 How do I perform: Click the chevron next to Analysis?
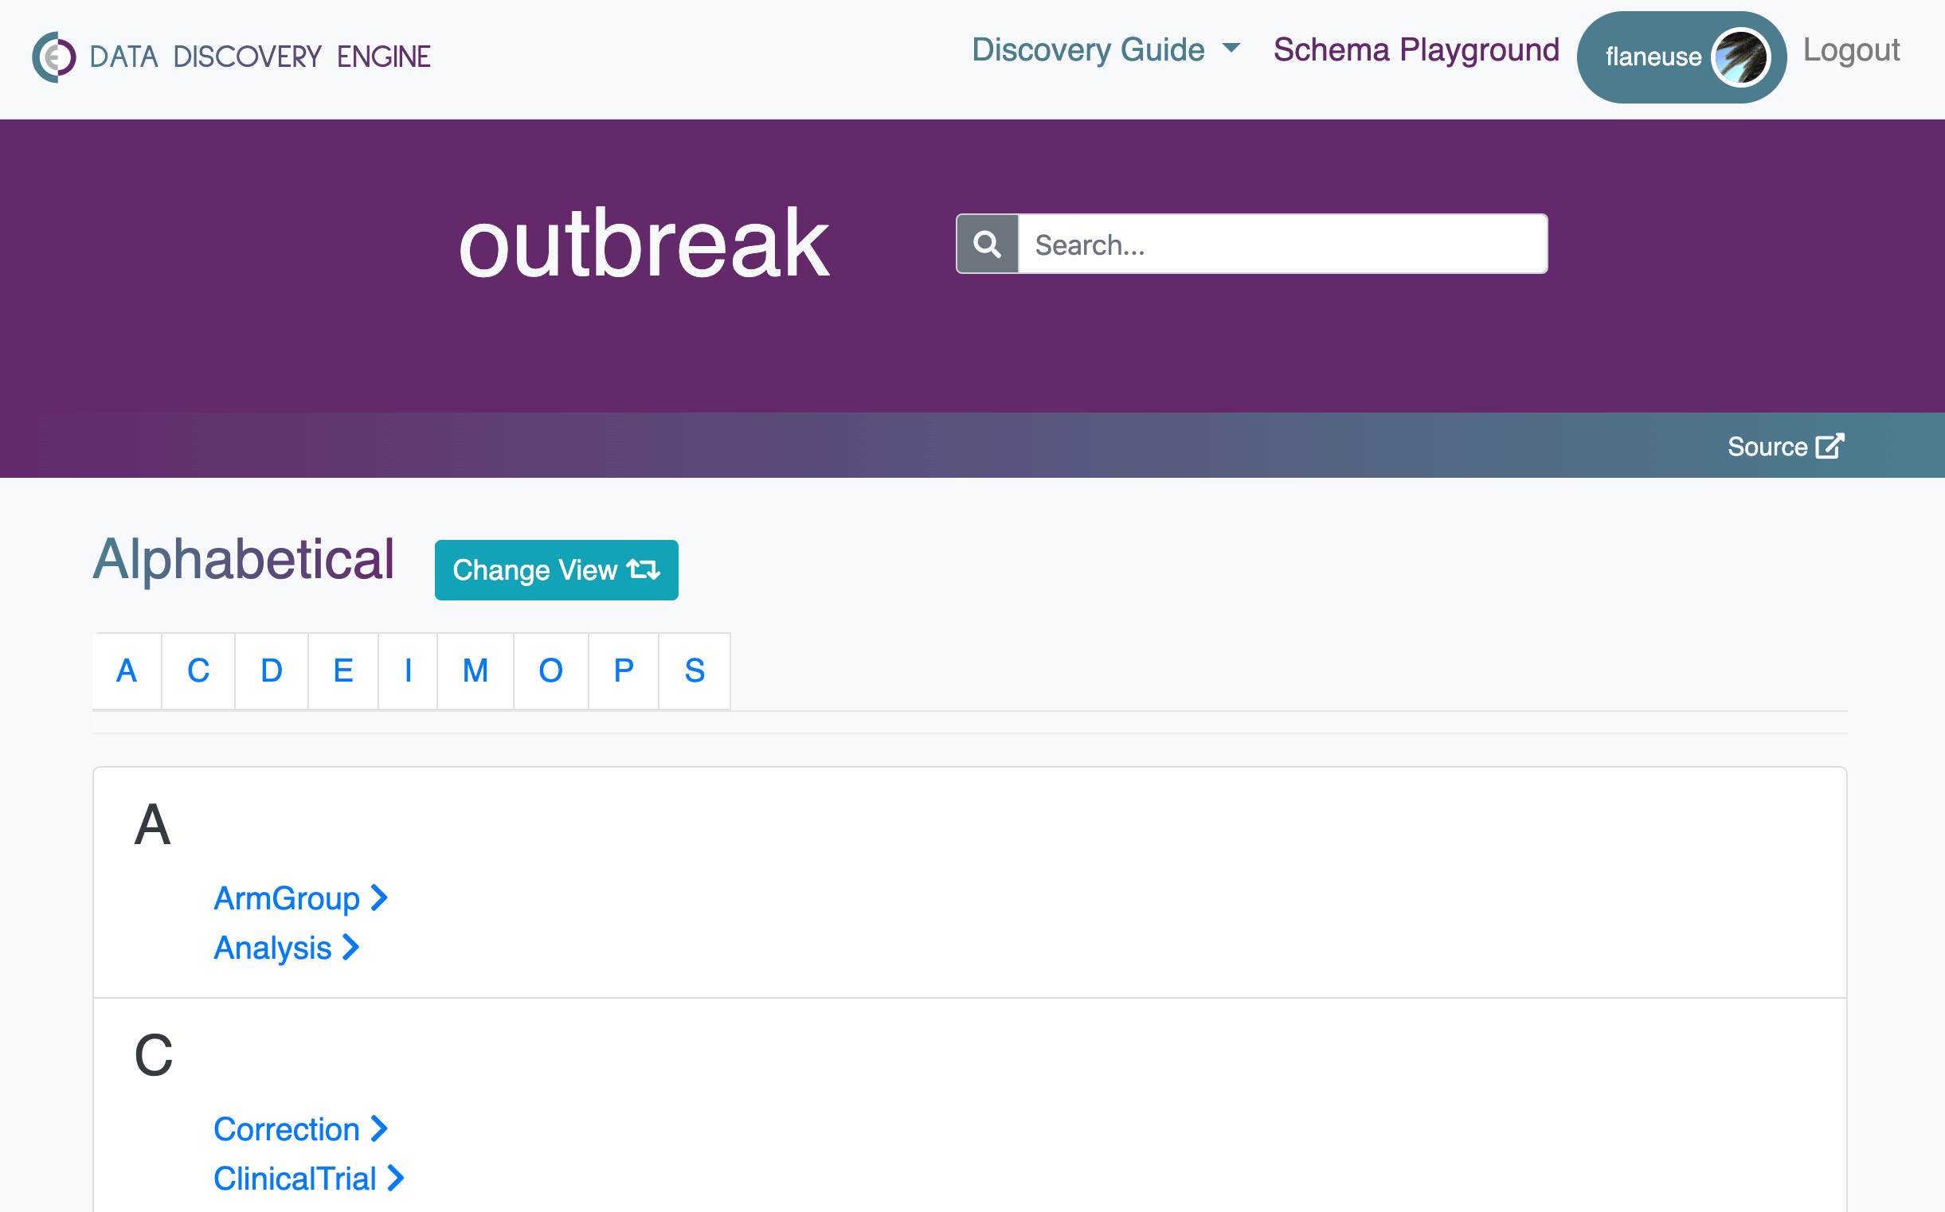pos(350,948)
